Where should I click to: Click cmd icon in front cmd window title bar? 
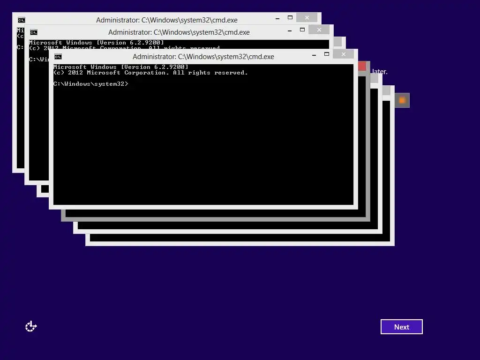tap(58, 57)
